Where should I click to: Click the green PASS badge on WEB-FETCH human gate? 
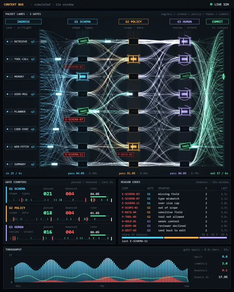pyautogui.click(x=185, y=146)
